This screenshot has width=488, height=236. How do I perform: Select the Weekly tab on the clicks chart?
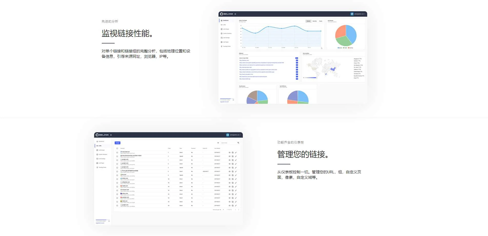click(308, 21)
